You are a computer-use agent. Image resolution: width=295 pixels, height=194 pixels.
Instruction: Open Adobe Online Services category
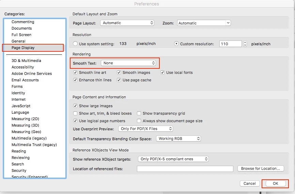(32, 74)
